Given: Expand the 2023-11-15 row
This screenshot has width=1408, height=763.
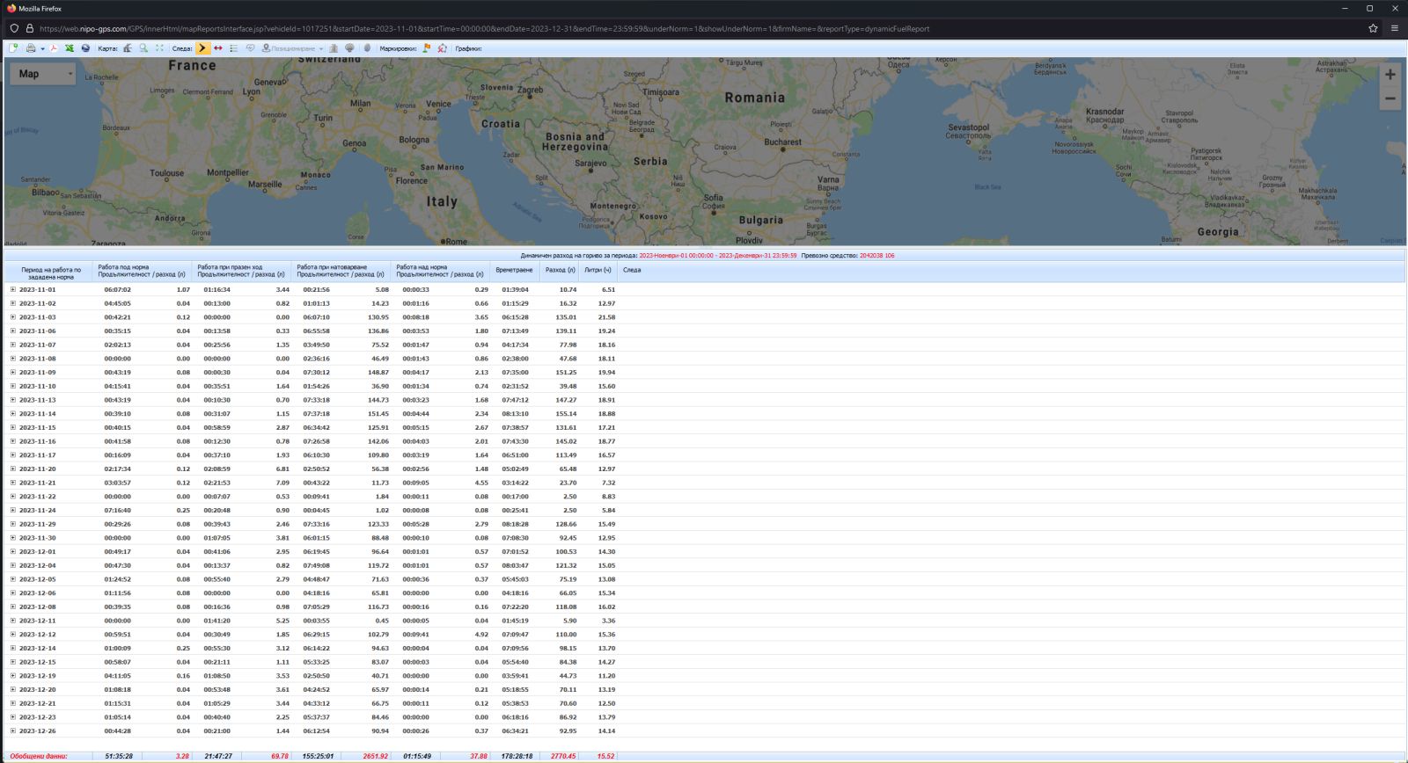Looking at the screenshot, I should 13,427.
